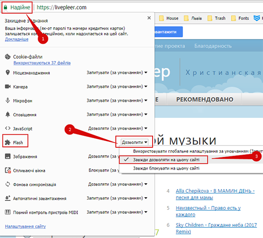263x238 pixels.
Task: Click the green padlock secure icon
Action: [5, 7]
